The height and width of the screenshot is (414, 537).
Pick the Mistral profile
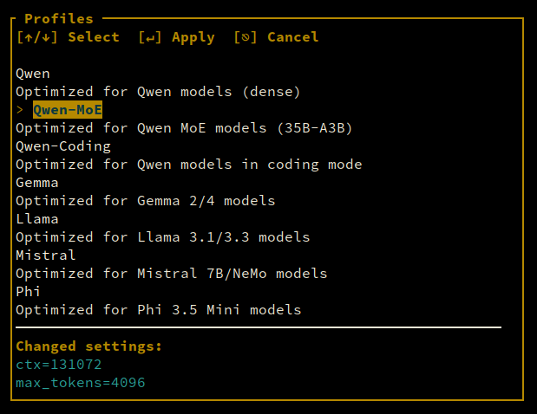46,256
